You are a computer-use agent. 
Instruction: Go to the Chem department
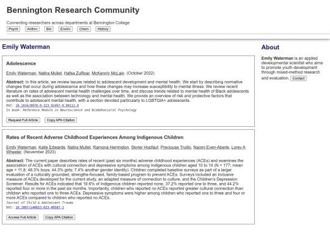pos(84,29)
